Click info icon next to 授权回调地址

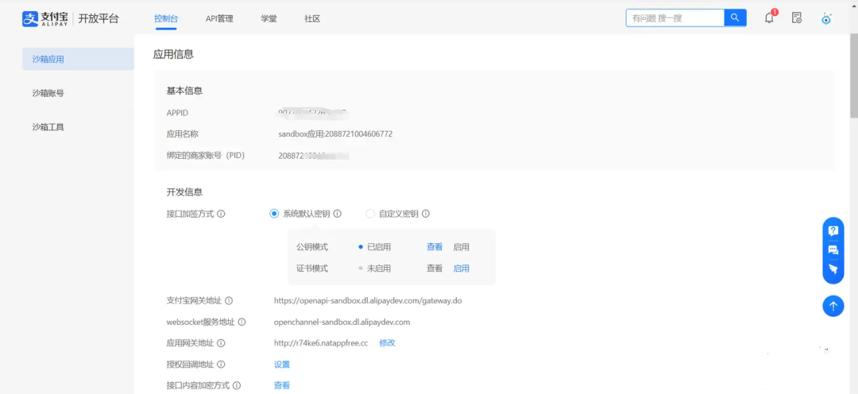pyautogui.click(x=221, y=365)
